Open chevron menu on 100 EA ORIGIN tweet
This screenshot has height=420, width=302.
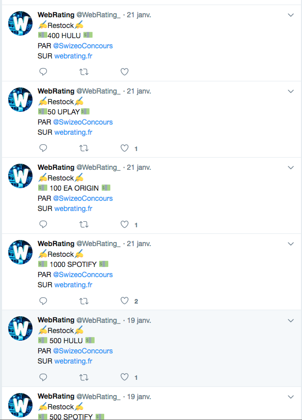(x=291, y=168)
